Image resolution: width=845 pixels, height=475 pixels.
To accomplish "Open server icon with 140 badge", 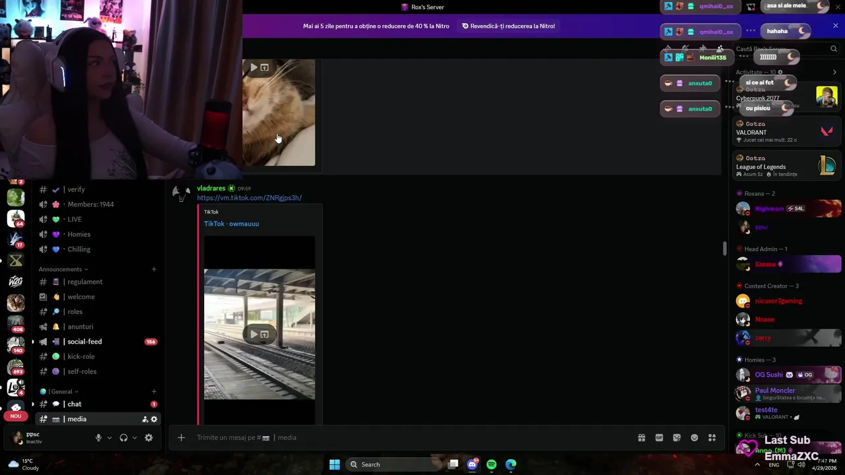I will coord(16,345).
